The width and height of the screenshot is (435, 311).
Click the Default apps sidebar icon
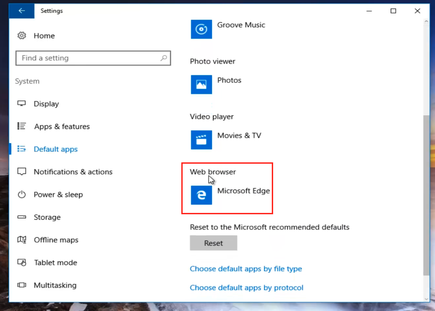point(22,149)
